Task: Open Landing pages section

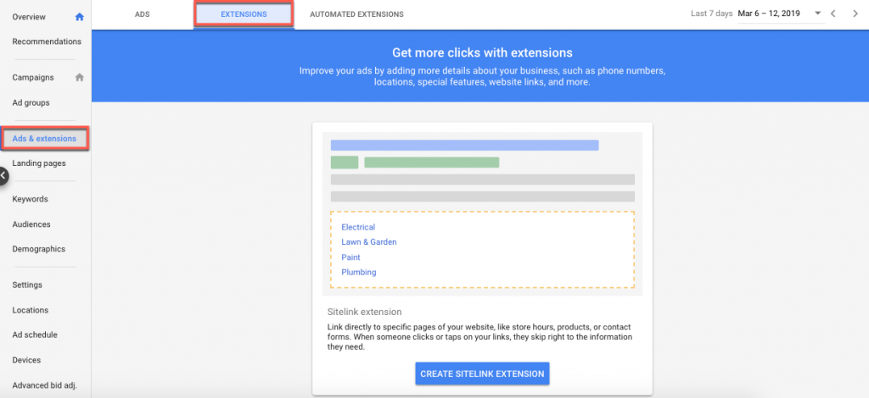Action: click(39, 163)
